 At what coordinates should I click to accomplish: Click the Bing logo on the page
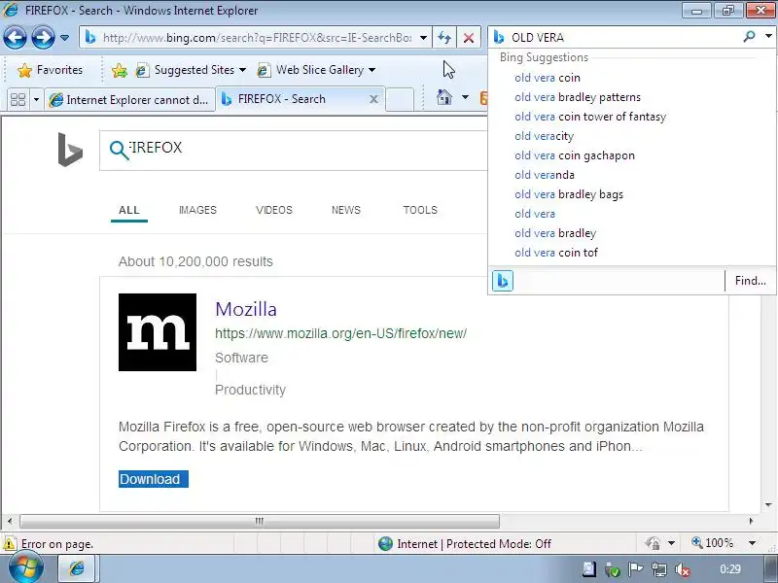(x=70, y=150)
